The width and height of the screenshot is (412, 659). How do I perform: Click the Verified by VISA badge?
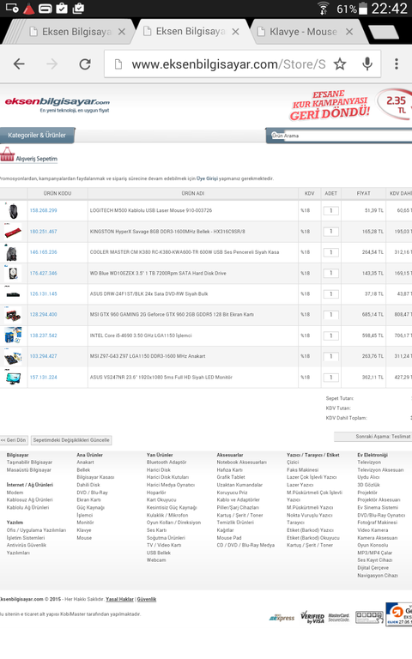[x=312, y=618]
